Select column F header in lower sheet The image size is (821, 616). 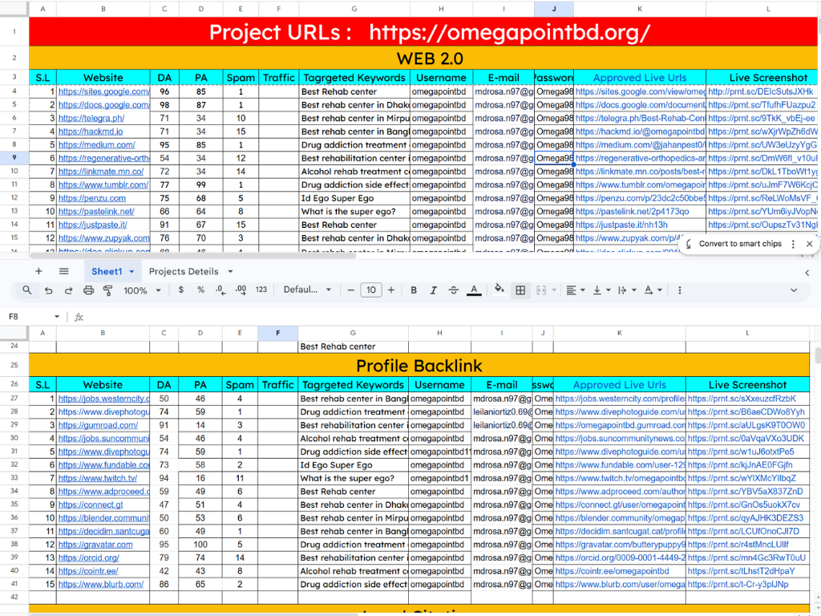[x=277, y=333]
